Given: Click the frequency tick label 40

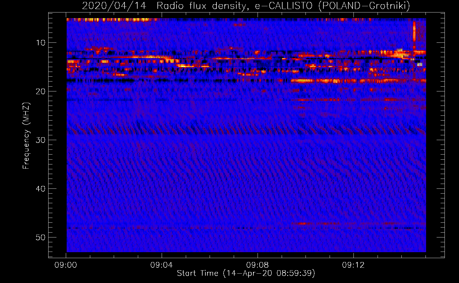Looking at the screenshot, I should point(41,189).
